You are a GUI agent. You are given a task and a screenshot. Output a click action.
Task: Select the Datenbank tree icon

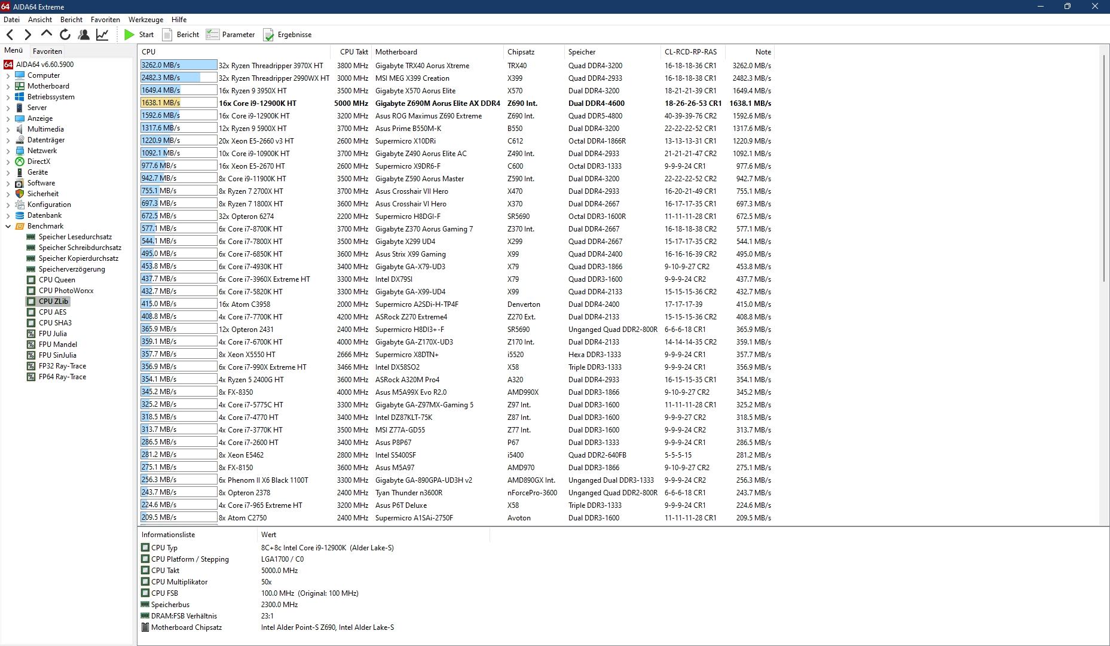point(20,215)
